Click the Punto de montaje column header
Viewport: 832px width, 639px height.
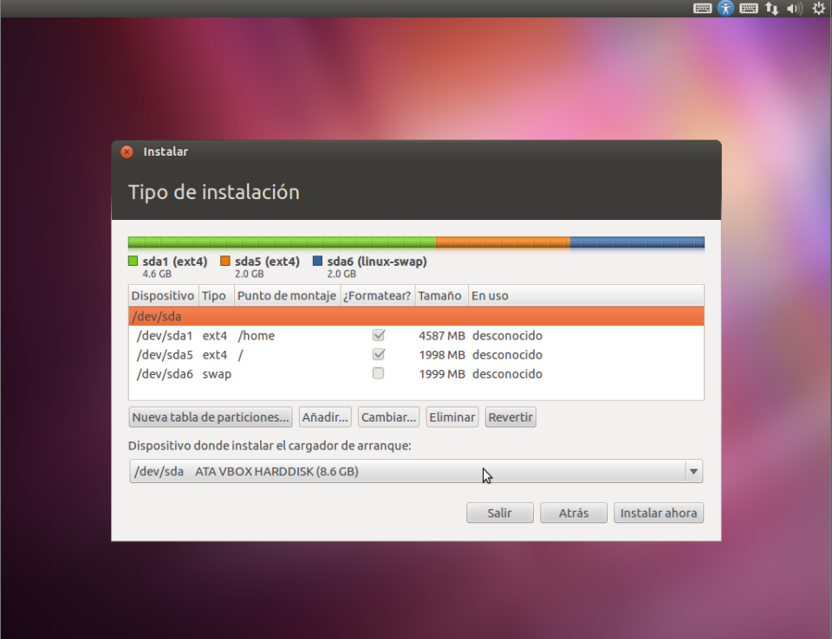pos(287,295)
